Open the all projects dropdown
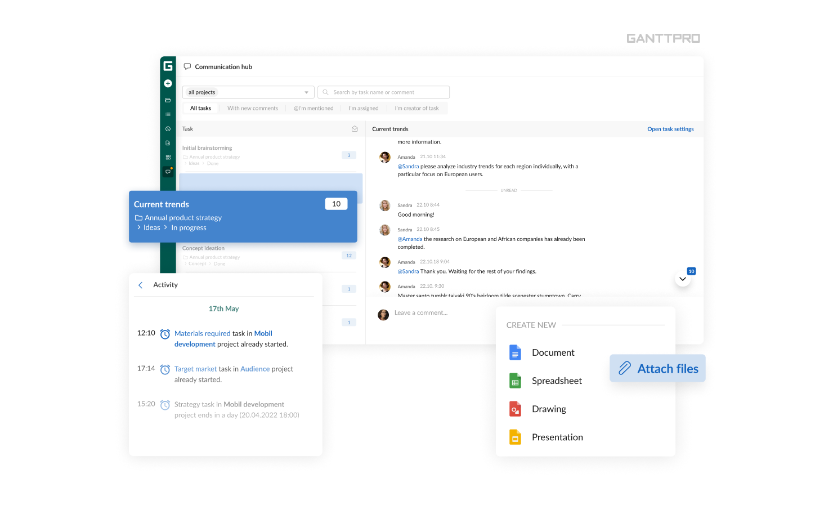This screenshot has width=833, height=505. (248, 92)
